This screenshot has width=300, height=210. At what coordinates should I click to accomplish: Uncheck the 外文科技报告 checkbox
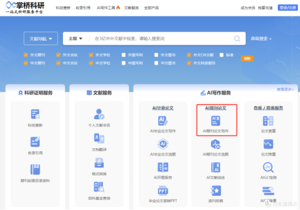[189, 63]
